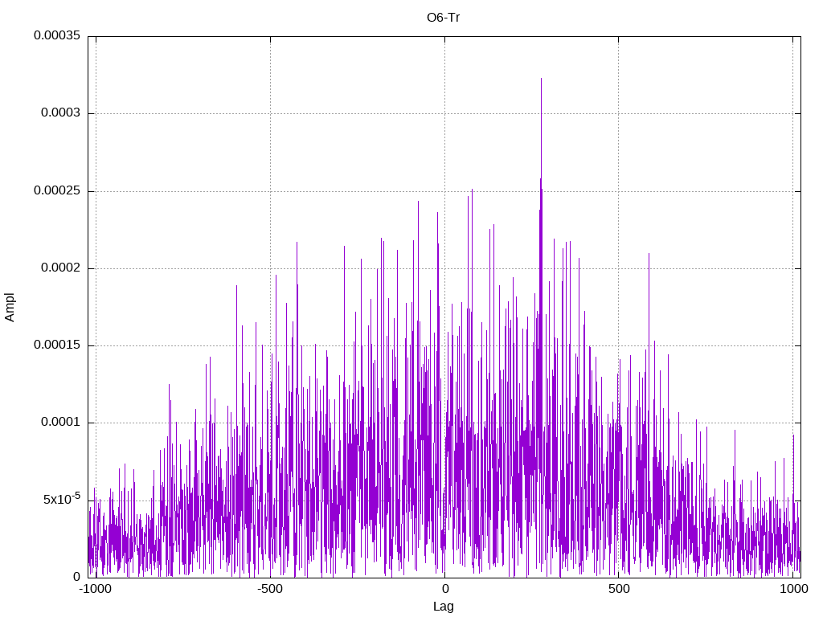Screen dimensions: 823x617
Task: Click the 0.00025 y-axis tick label
Action: coord(57,190)
